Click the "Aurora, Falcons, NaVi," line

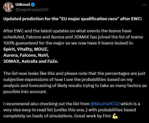26,55
